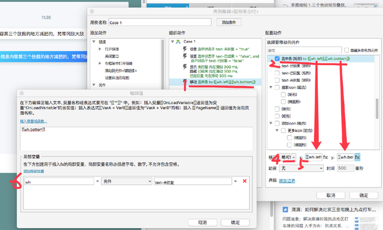Screen dimensions: 383x230
Task: Select 滚动到元件<锚链接> action
Action: pos(121,70)
